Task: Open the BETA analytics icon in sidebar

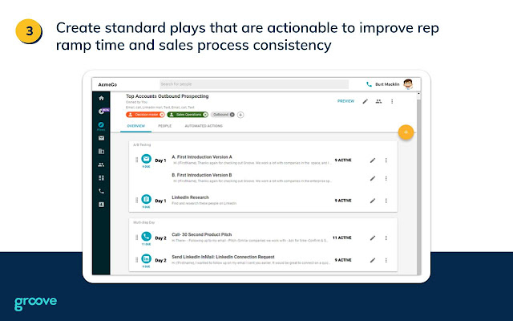Action: (102, 112)
